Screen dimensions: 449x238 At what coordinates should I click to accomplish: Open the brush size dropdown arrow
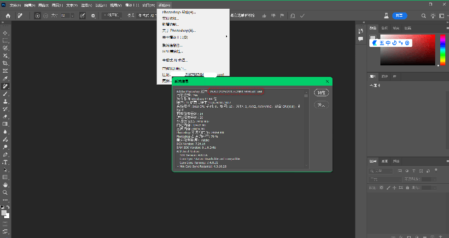pyautogui.click(x=72, y=16)
